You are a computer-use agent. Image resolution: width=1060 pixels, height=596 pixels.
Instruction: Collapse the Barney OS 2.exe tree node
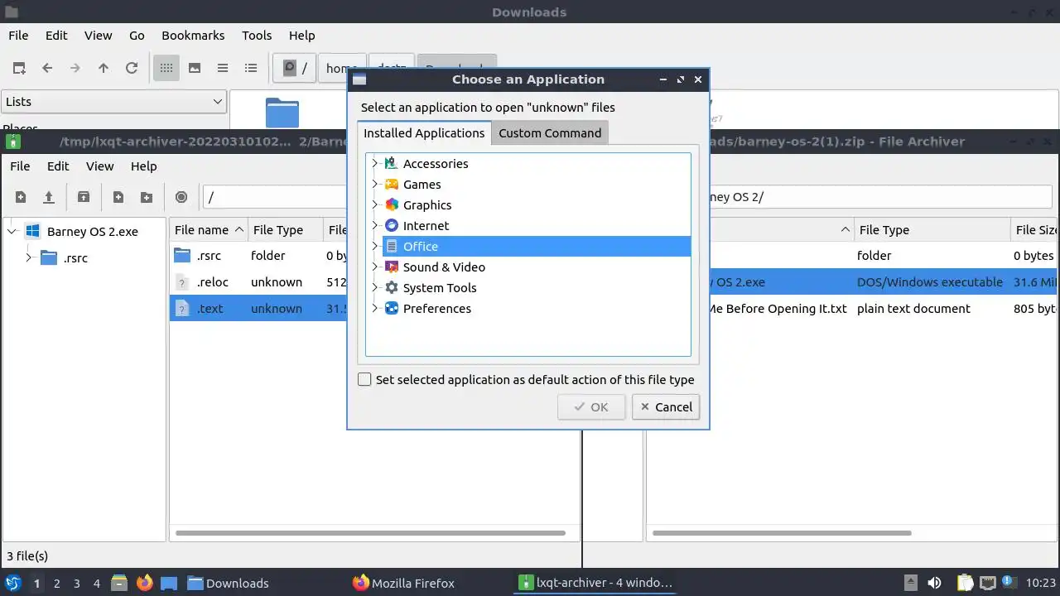click(12, 231)
